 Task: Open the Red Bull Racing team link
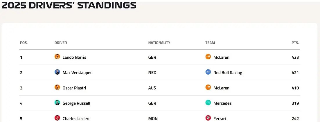pyautogui.click(x=228, y=73)
